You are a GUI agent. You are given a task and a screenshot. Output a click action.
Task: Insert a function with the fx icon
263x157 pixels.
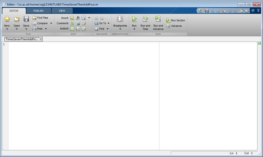click(x=78, y=18)
